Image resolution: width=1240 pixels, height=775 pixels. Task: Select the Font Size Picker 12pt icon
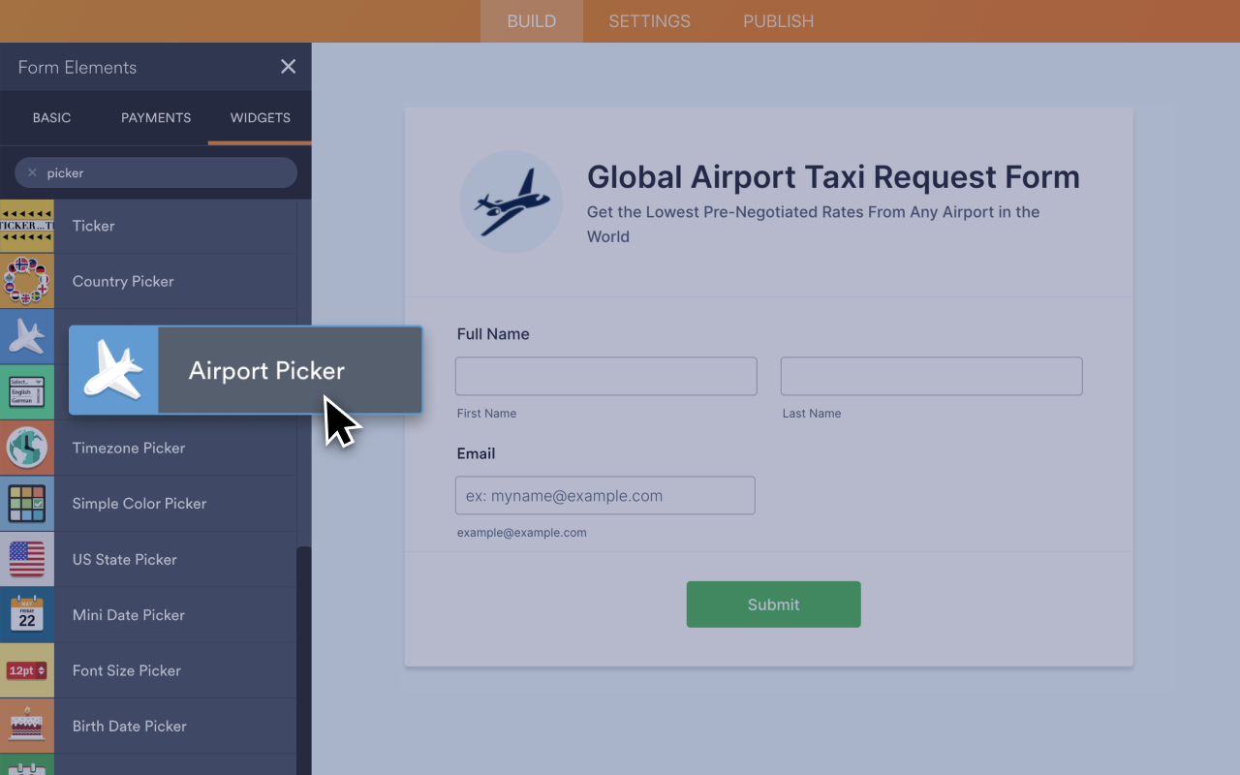click(x=27, y=669)
